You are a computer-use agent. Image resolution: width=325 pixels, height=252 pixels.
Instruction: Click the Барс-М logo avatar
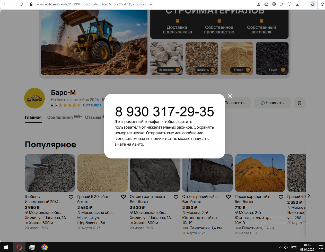point(34,98)
